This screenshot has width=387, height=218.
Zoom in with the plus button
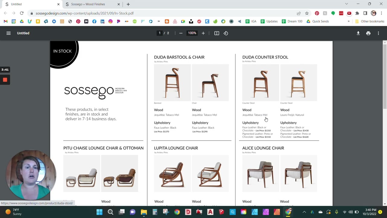(203, 33)
